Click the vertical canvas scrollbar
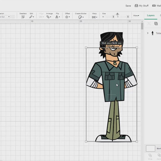The height and width of the screenshot is (161, 161). pyautogui.click(x=142, y=26)
